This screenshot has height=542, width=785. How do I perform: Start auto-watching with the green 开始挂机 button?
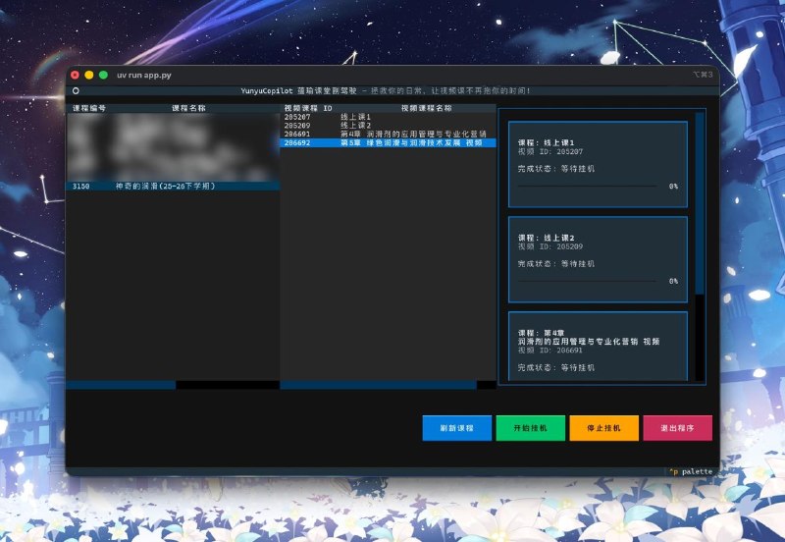click(x=530, y=428)
